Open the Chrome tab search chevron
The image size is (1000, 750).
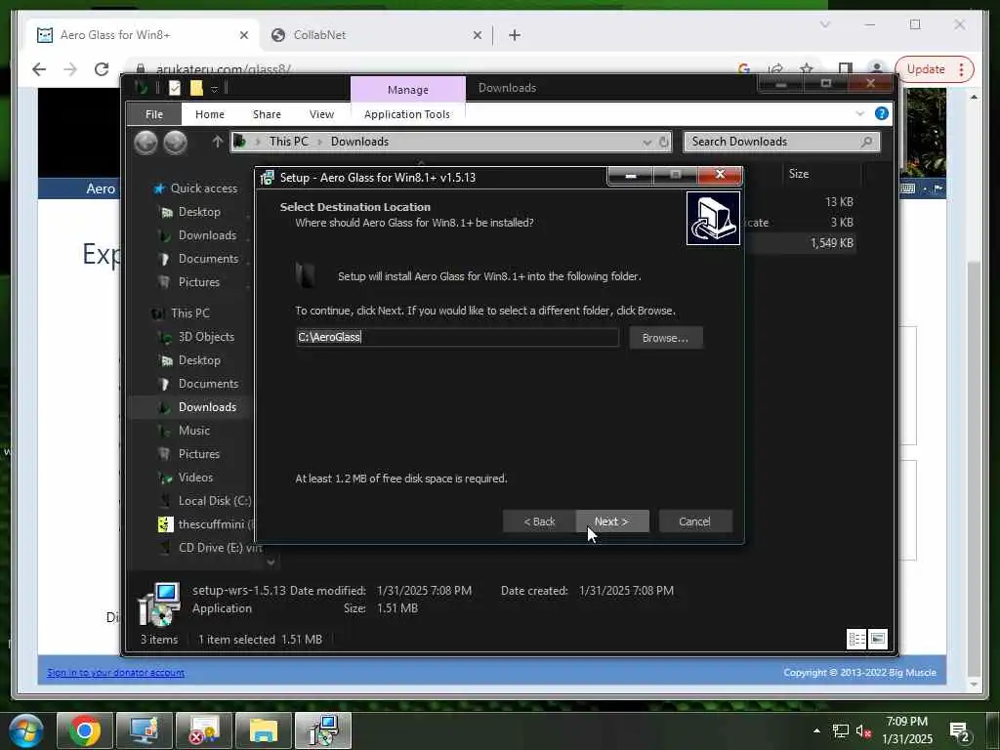(x=824, y=24)
